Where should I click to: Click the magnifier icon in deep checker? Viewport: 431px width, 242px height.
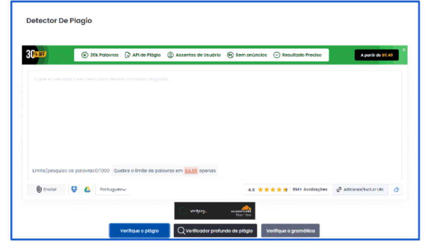point(181,231)
